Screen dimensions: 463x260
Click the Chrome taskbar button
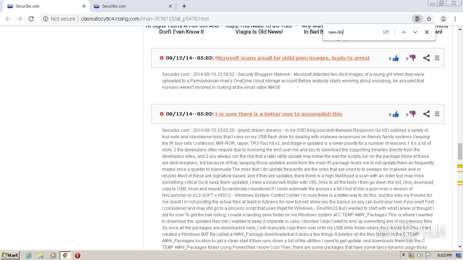65,255
